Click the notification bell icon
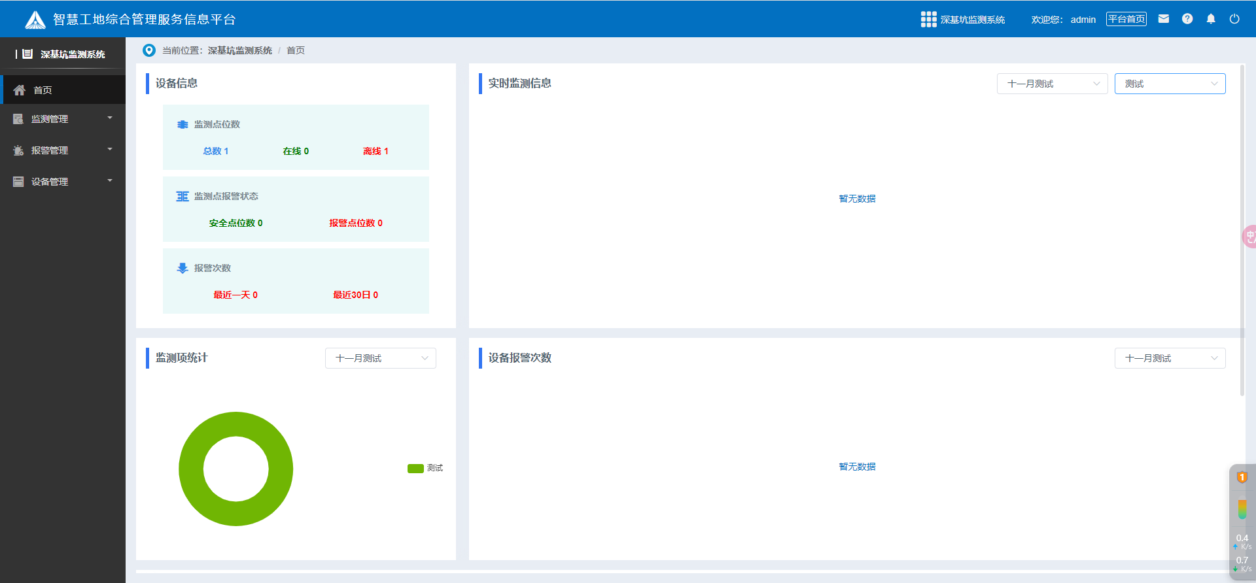The image size is (1256, 583). point(1210,19)
